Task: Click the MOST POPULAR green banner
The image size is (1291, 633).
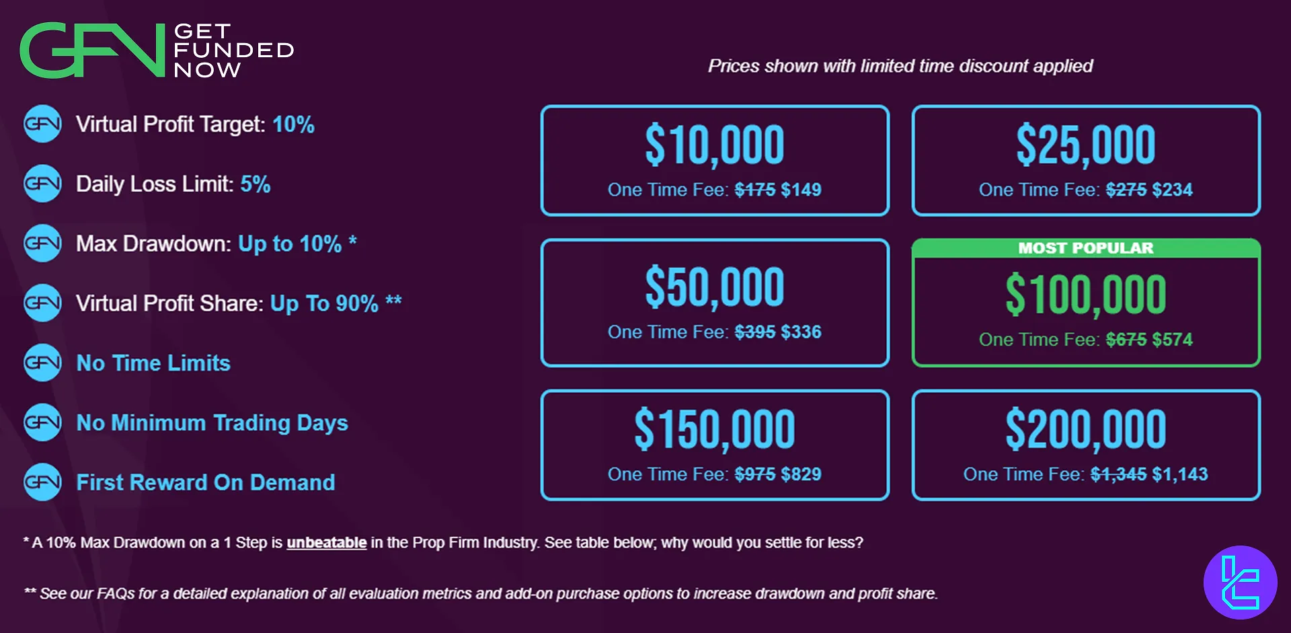Action: tap(1086, 248)
